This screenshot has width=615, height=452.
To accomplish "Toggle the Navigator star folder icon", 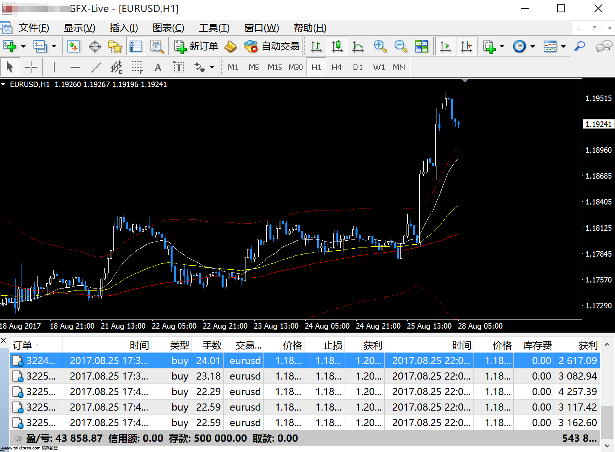I will [115, 46].
